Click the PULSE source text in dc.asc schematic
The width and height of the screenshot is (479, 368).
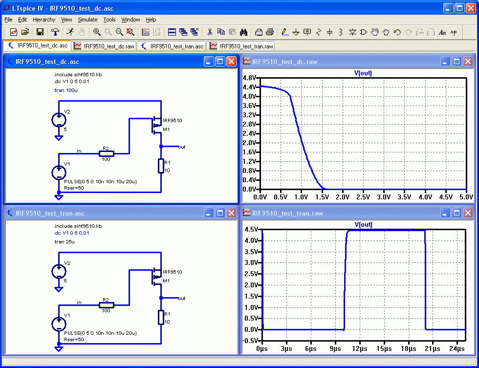(x=100, y=181)
